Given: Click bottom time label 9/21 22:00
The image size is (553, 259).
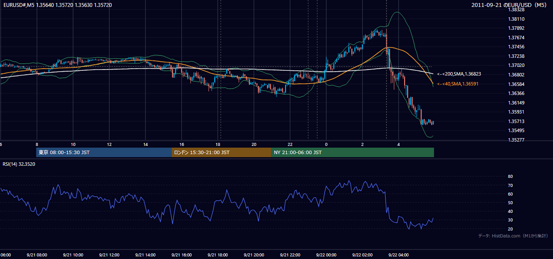Looking at the screenshot, I should 290,255.
